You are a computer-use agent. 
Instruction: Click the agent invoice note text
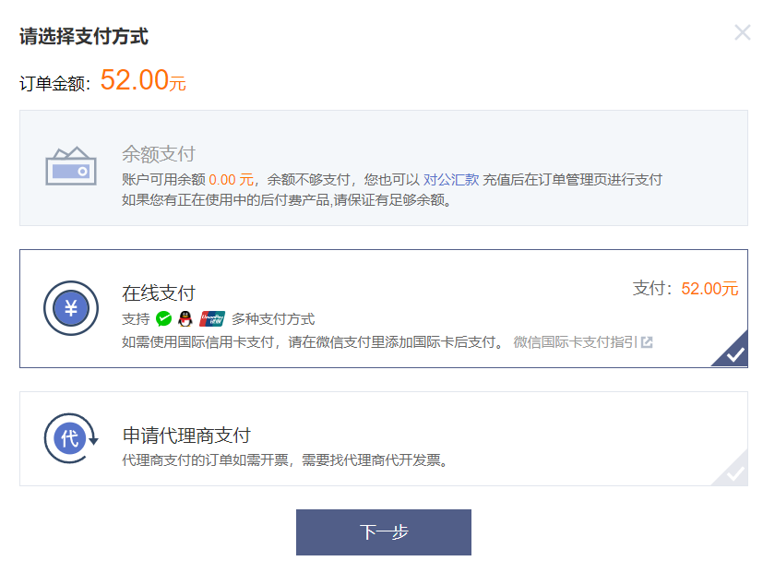286,460
